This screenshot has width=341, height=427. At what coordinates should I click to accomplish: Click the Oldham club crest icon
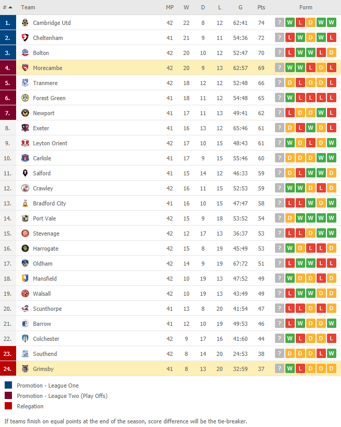point(25,264)
